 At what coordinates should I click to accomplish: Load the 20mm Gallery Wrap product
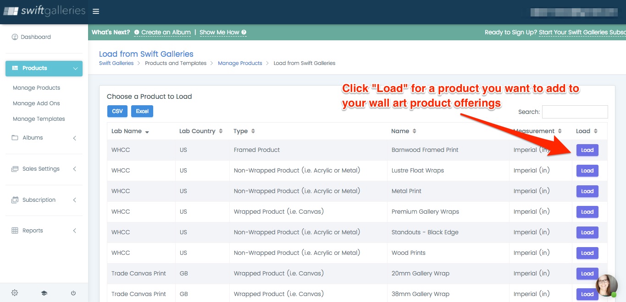coord(587,274)
